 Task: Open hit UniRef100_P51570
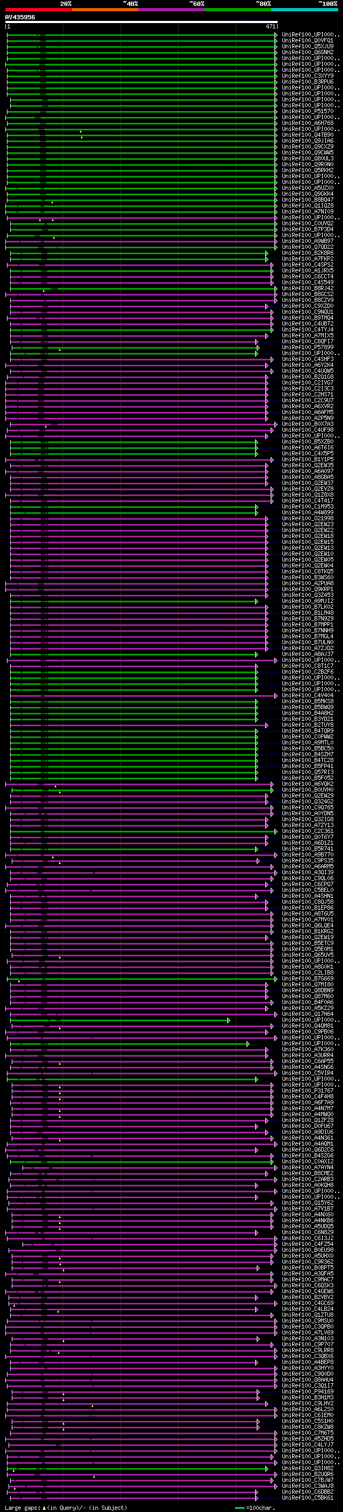308,111
